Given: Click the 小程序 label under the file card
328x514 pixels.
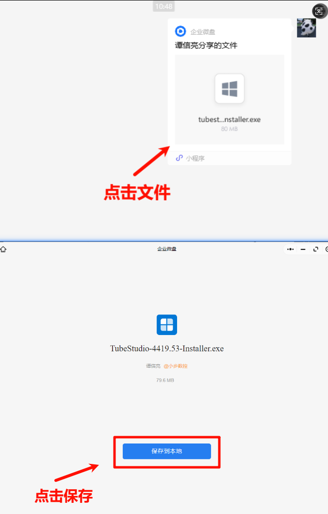Looking at the screenshot, I should coord(195,159).
